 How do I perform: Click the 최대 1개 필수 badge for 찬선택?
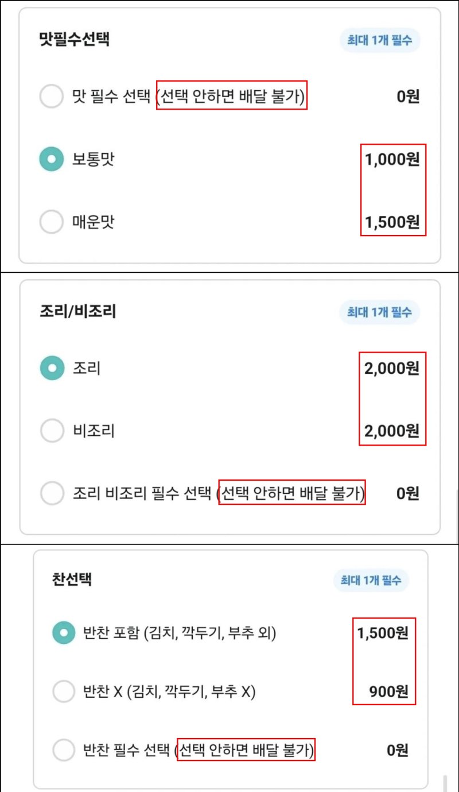click(x=370, y=579)
